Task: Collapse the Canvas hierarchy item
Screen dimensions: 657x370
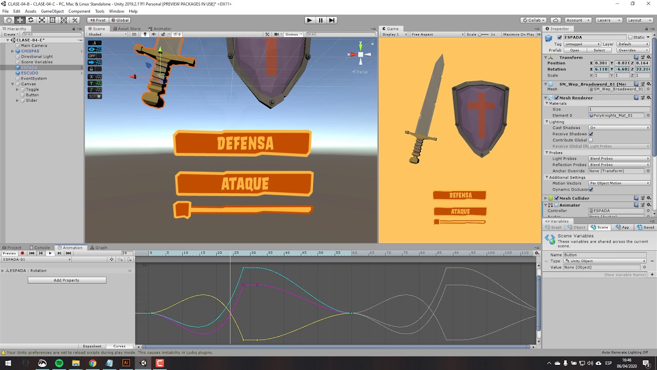Action: 12,84
